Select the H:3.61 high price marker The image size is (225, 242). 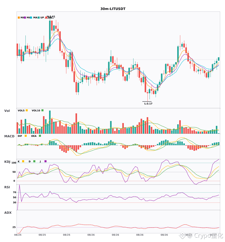coord(51,17)
